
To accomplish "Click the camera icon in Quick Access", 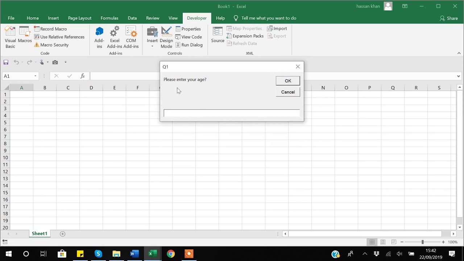I will point(55,62).
